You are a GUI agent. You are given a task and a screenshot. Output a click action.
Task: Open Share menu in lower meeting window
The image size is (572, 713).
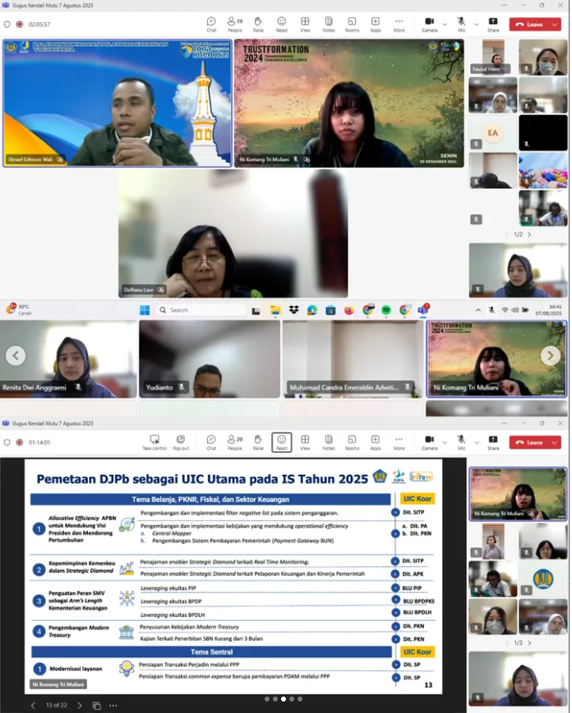493,443
